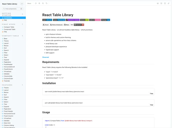The width and height of the screenshot is (172, 128).
Task: Zoom in using the toolbar magnifier plus
Action: [39, 3]
